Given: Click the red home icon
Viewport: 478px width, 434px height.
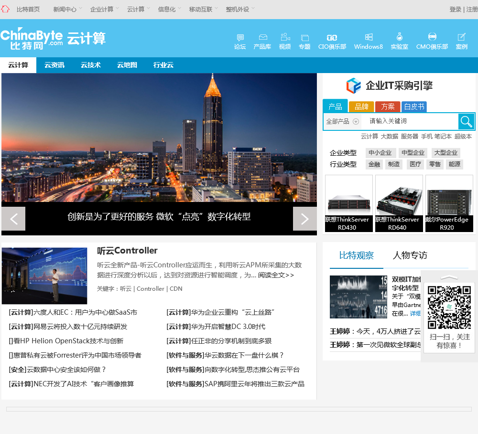Looking at the screenshot, I should (5, 9).
